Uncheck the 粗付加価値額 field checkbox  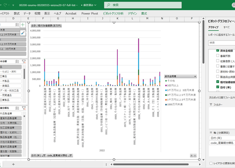point(218,82)
